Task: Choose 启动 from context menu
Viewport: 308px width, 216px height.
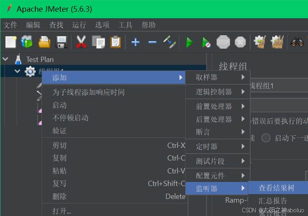Action: [114, 105]
